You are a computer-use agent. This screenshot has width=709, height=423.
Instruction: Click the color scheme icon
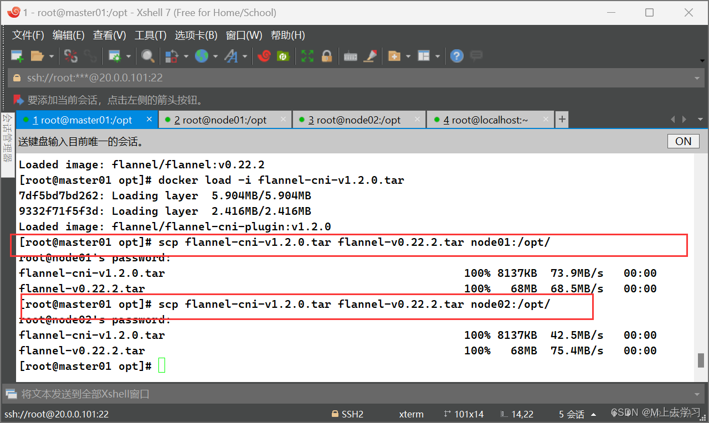[x=172, y=56]
